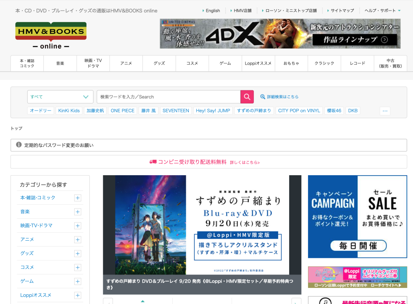
Task: Expand コスメ category plus icon
Action: point(78,268)
